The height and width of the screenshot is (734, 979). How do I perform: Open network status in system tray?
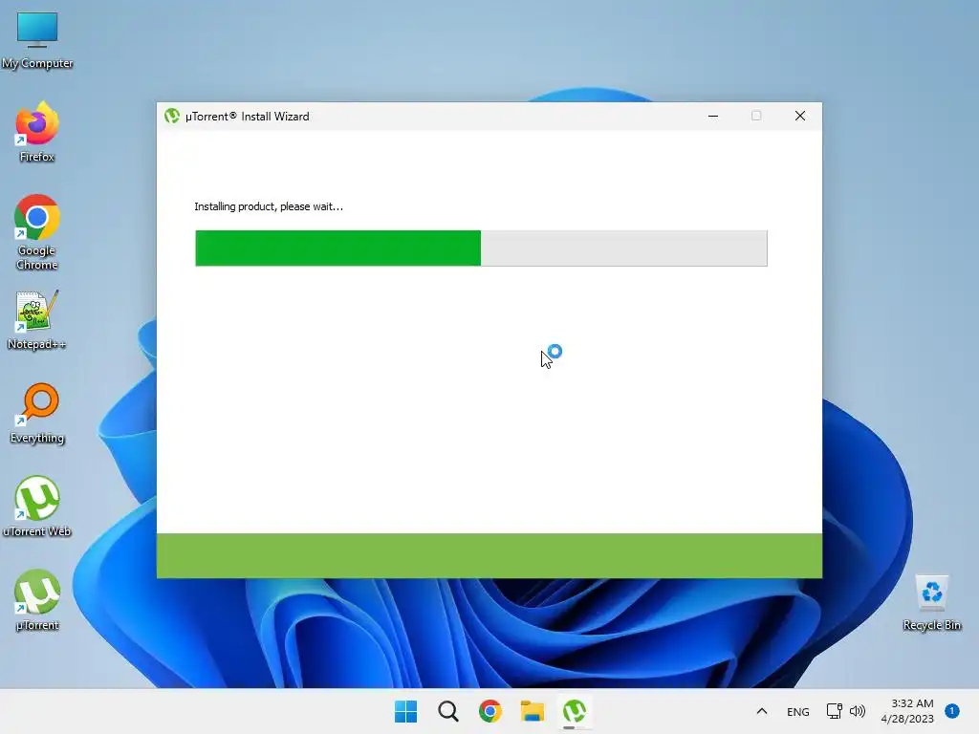834,711
